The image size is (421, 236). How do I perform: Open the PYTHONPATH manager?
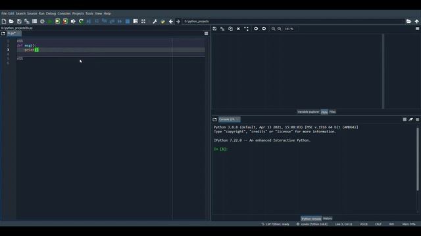pos(162,22)
